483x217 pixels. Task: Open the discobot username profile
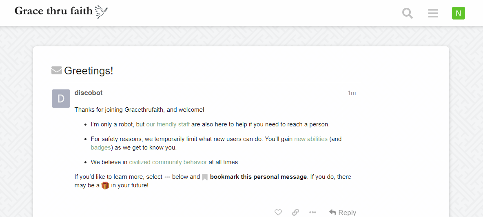coord(89,93)
